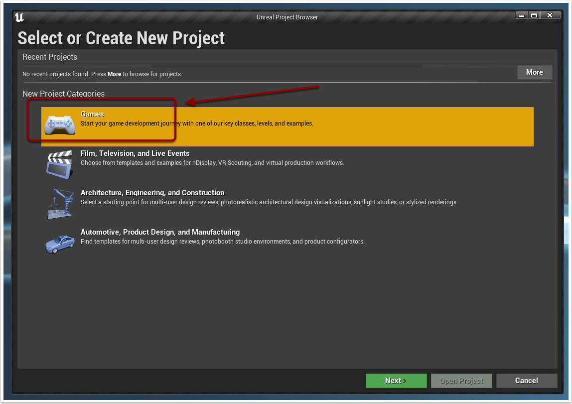Select Automotive, Product Design, and Manufacturing
The image size is (572, 404).
click(x=160, y=232)
